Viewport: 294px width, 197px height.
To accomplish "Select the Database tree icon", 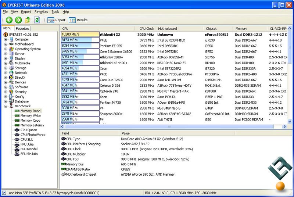I will pos(11,101).
